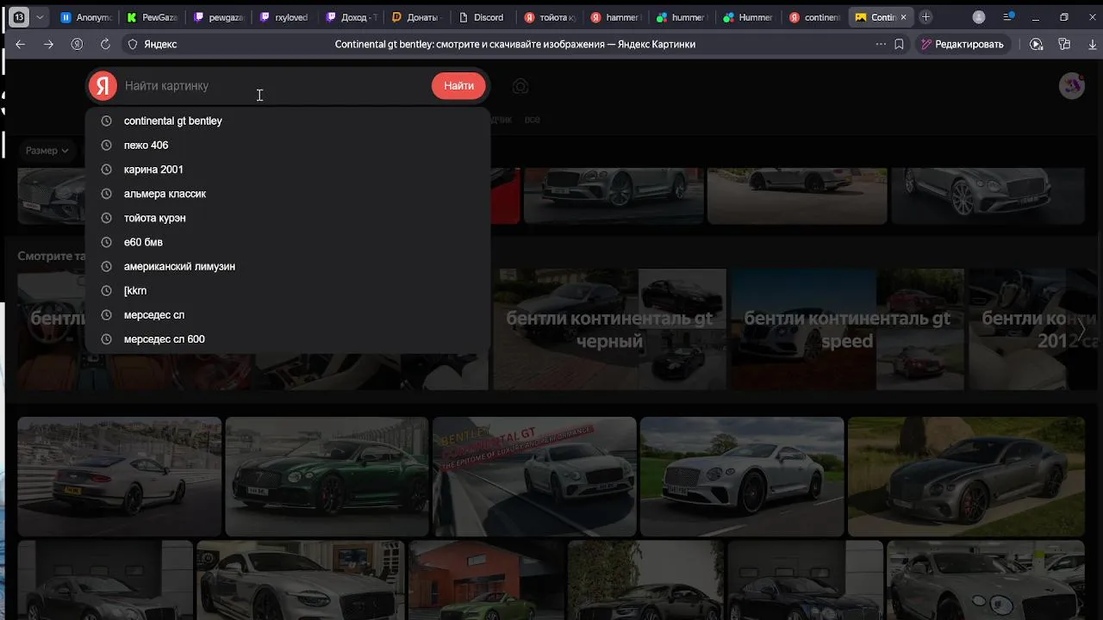The width and height of the screenshot is (1103, 620).
Task: Select suggestion тойота курэн
Action: click(x=288, y=218)
